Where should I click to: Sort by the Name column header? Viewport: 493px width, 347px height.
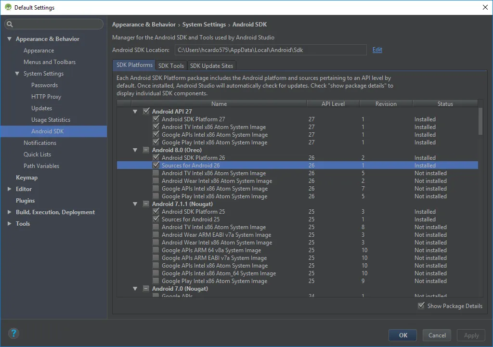point(219,104)
